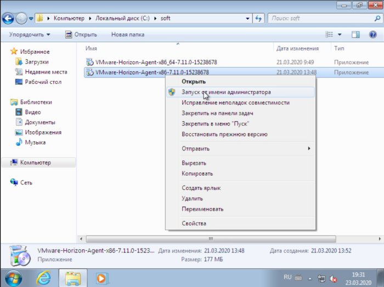Click Компьютер in address breadcrumb
Image resolution: width=384 pixels, height=287 pixels.
(x=69, y=18)
